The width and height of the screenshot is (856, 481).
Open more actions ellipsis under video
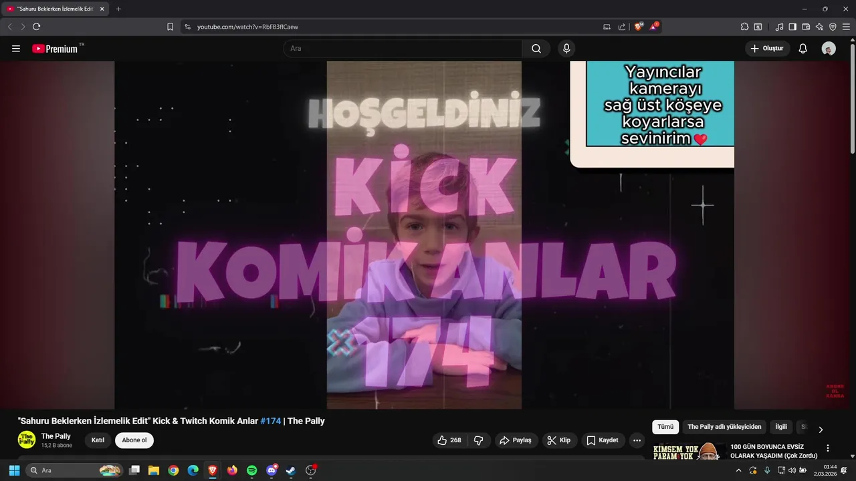click(x=637, y=440)
